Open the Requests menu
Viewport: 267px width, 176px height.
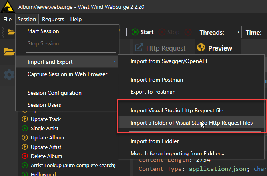[53, 19]
